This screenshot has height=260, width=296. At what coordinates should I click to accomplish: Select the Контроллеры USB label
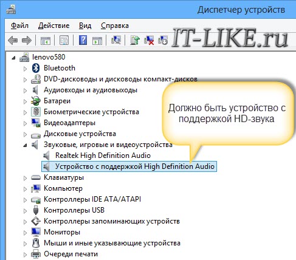(x=74, y=210)
